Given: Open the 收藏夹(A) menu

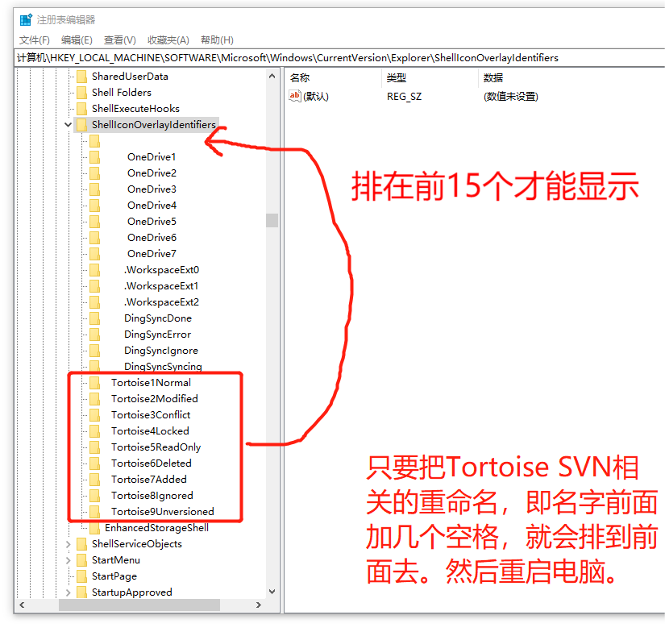Looking at the screenshot, I should pyautogui.click(x=168, y=39).
